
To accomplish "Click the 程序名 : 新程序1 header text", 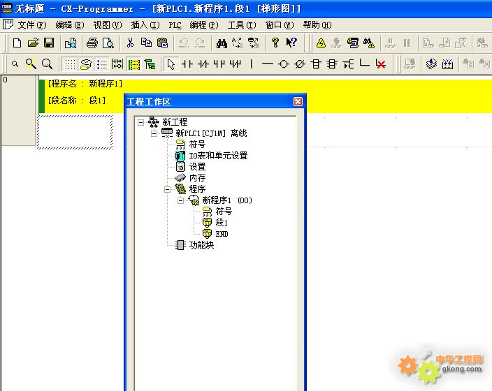I will tap(85, 84).
